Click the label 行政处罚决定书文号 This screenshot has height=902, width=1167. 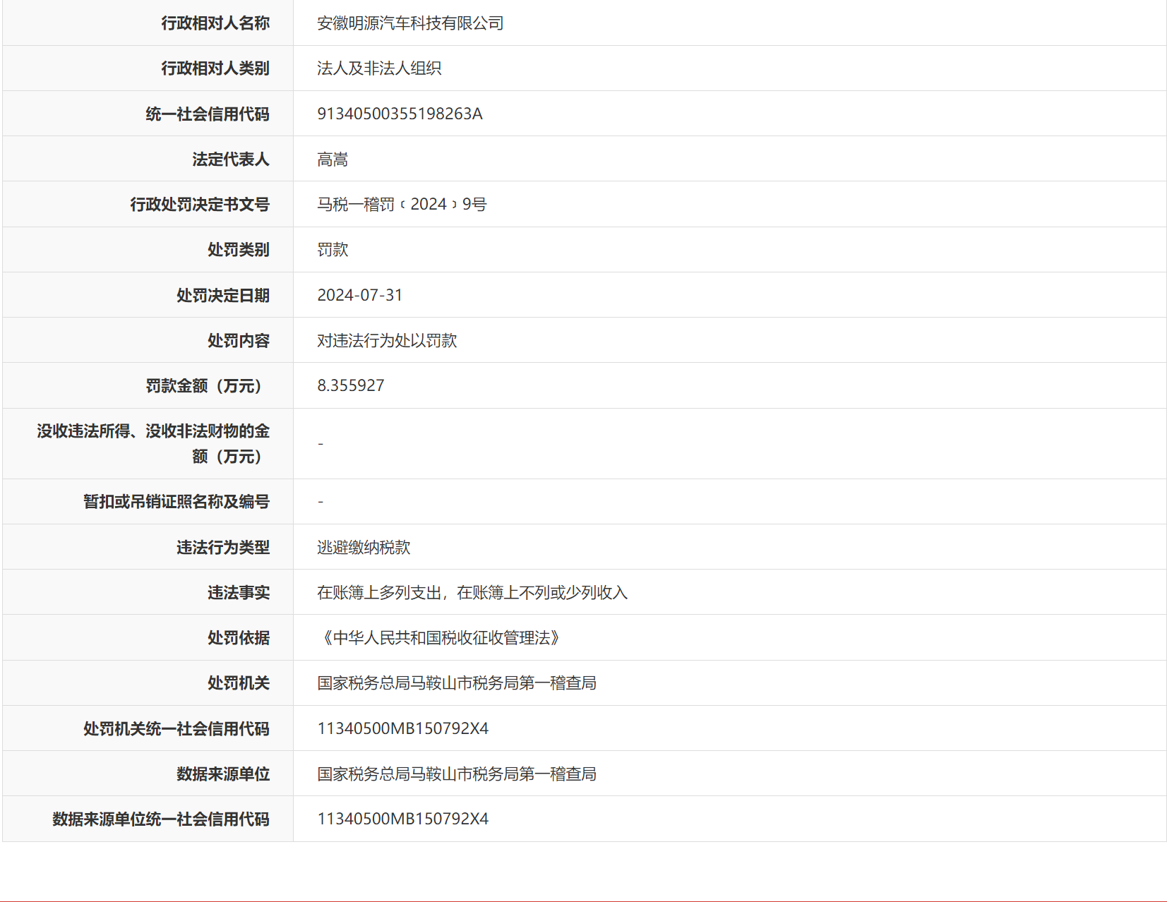click(200, 205)
